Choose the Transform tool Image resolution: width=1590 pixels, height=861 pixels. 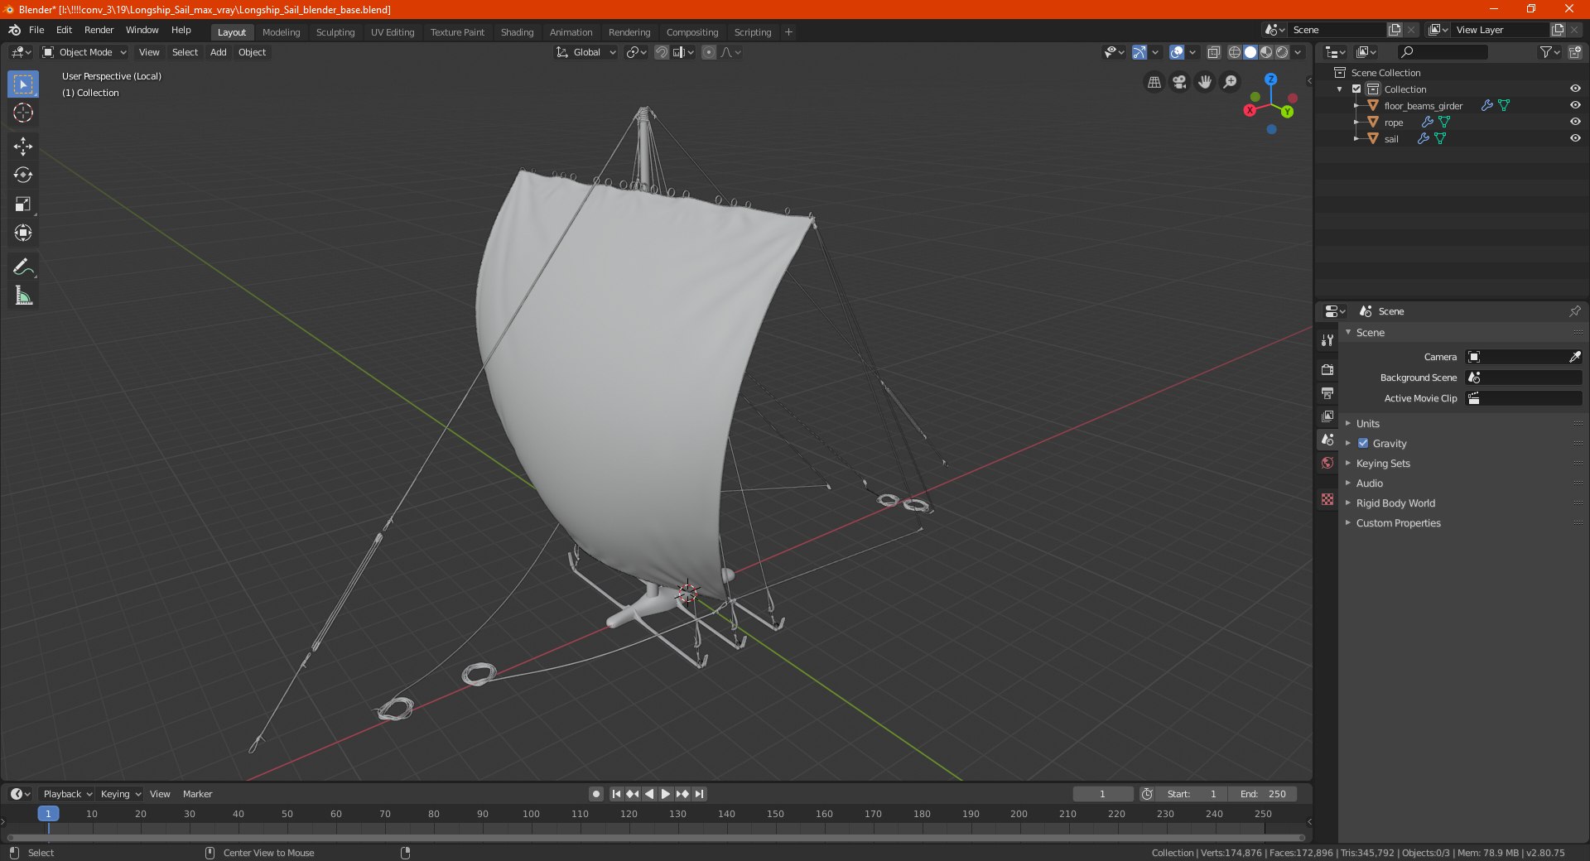coord(23,233)
